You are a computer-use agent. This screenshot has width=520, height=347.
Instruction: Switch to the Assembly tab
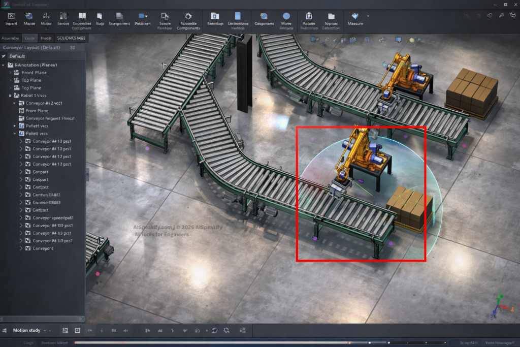point(10,38)
